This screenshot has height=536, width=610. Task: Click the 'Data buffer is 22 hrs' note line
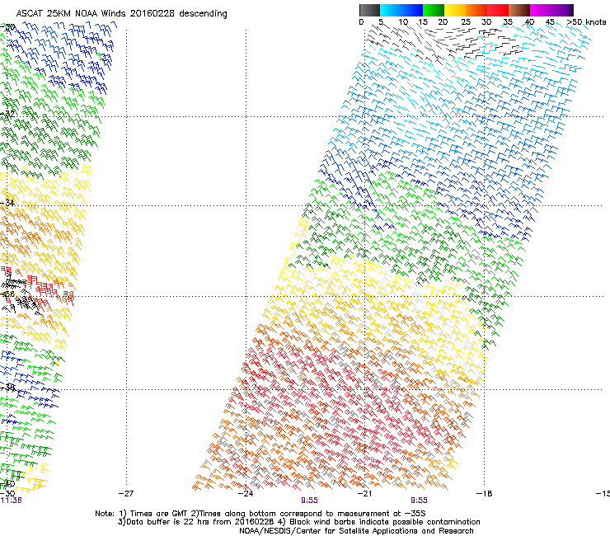pos(298,522)
